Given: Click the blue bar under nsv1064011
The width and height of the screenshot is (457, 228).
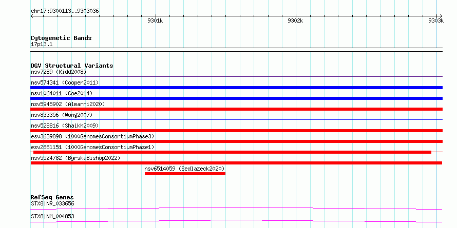Looking at the screenshot, I should click(237, 98).
